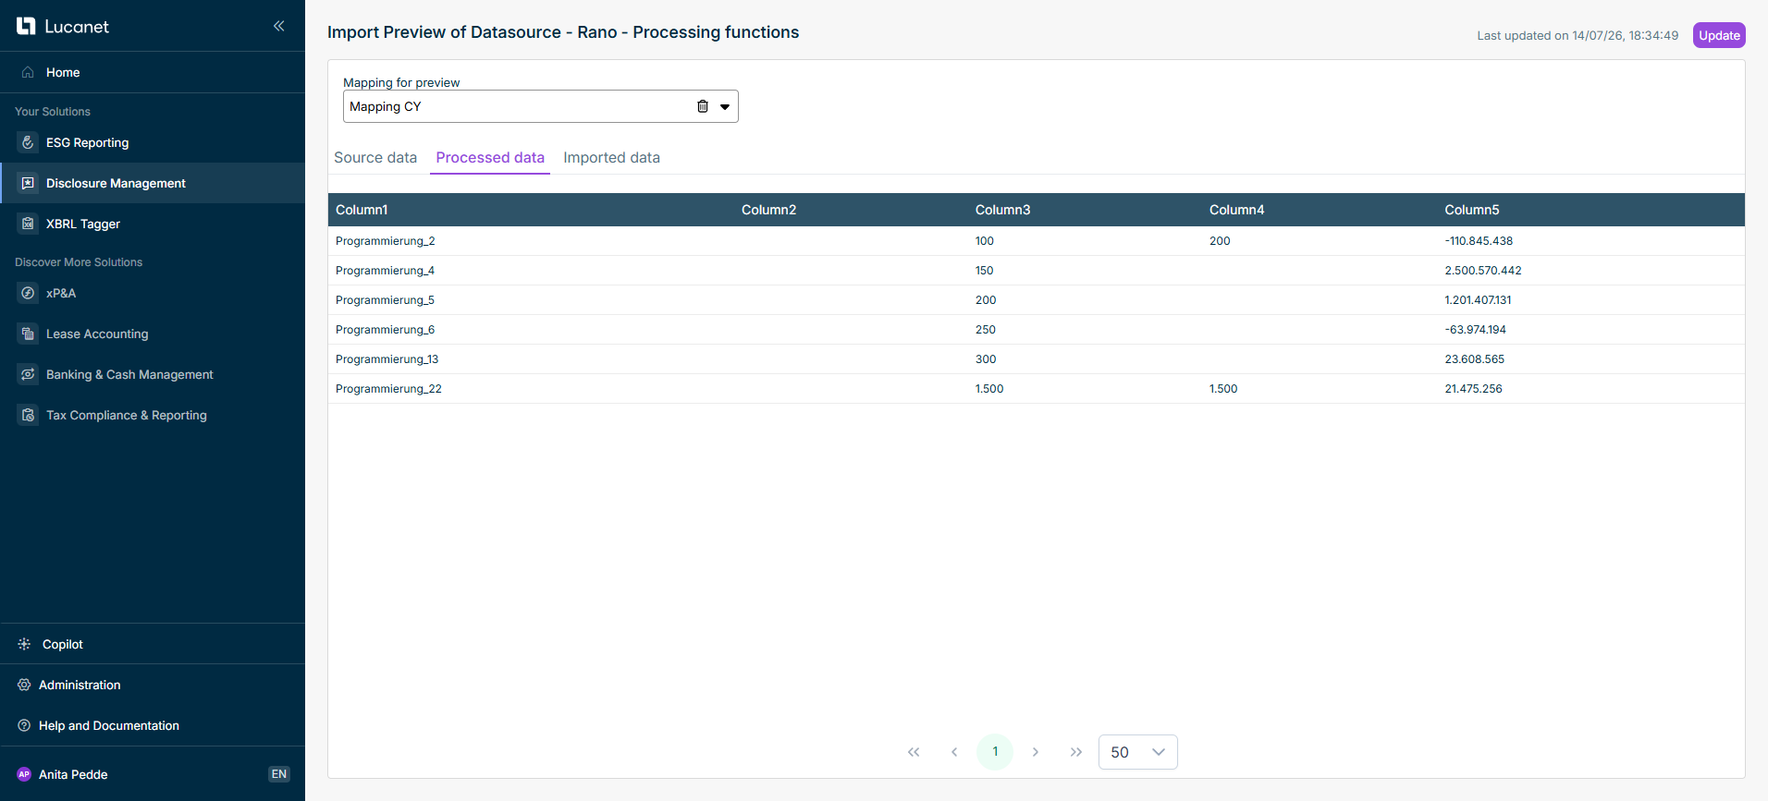Switch language via EN selector
The height and width of the screenshot is (801, 1768).
tap(278, 774)
